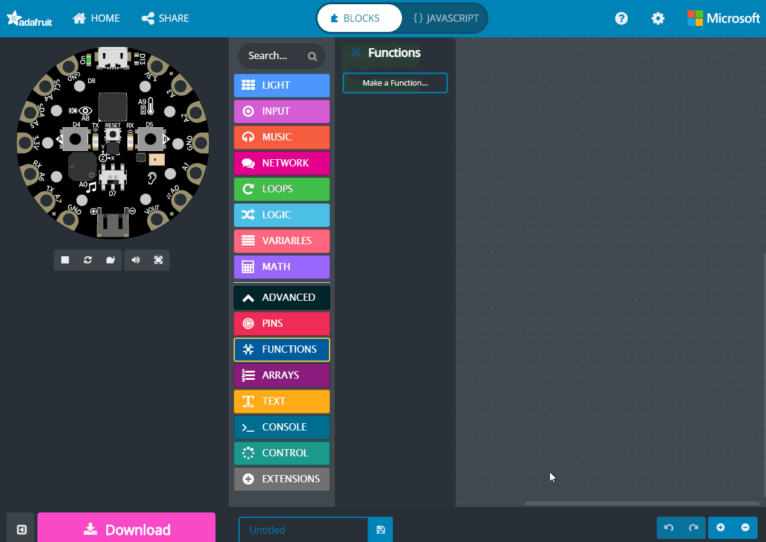
Task: Create a new function with Make a Function
Action: pyautogui.click(x=395, y=83)
